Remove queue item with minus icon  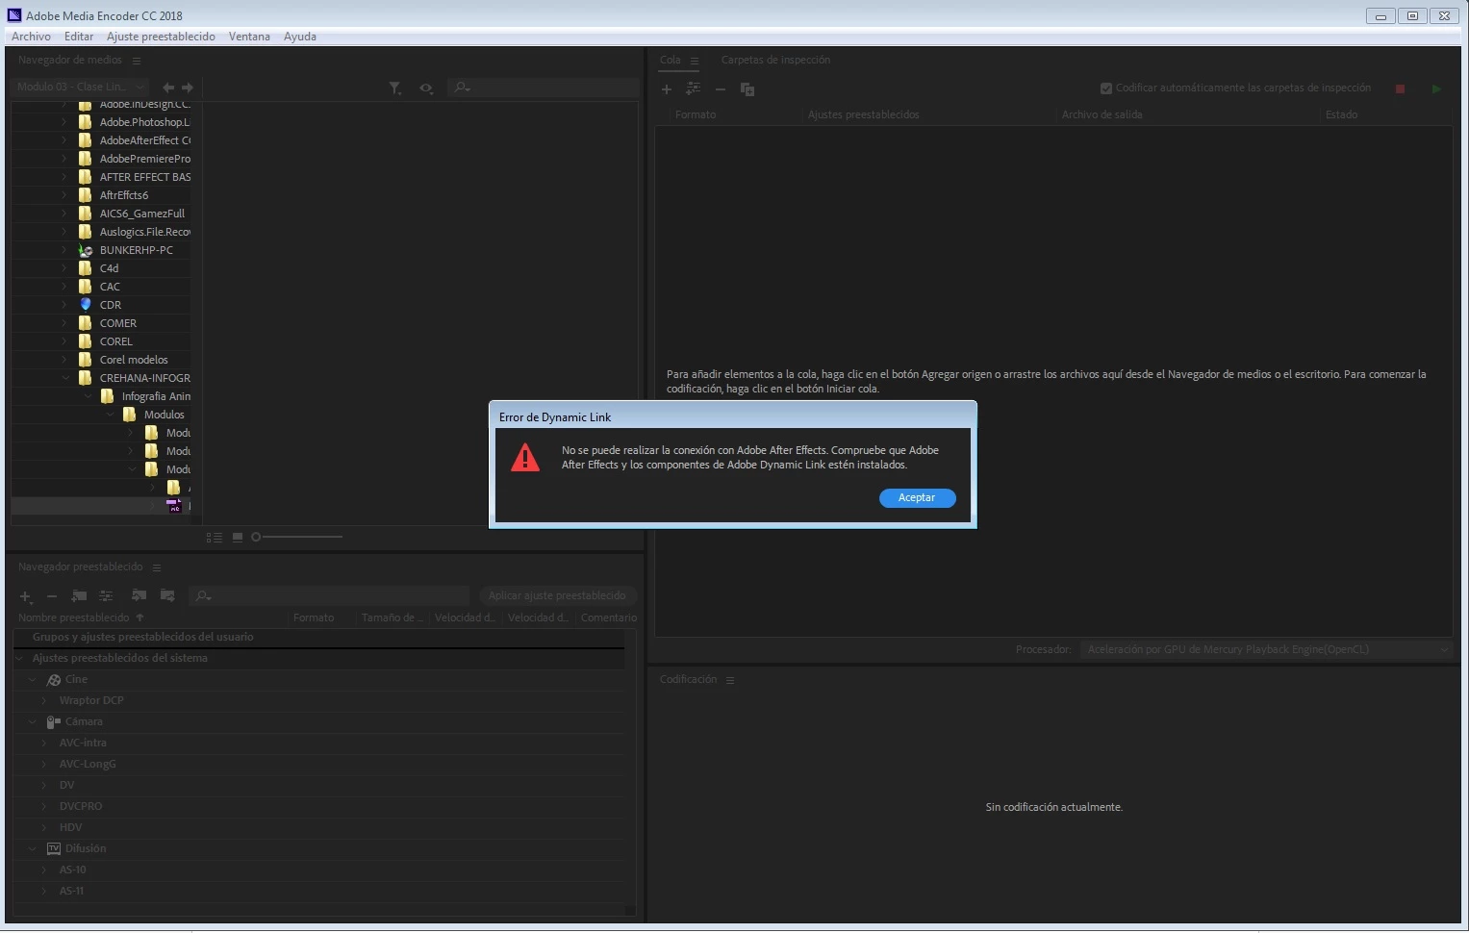tap(720, 89)
